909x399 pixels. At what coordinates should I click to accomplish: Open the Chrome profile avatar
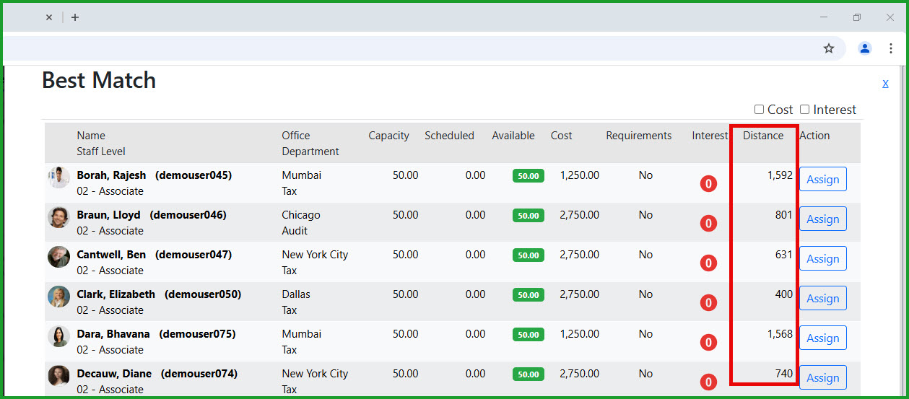click(864, 48)
